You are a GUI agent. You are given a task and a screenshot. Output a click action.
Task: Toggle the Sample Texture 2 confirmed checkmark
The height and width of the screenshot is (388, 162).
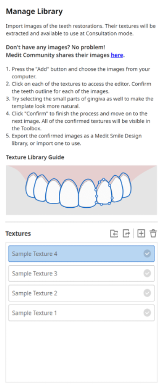[147, 293]
